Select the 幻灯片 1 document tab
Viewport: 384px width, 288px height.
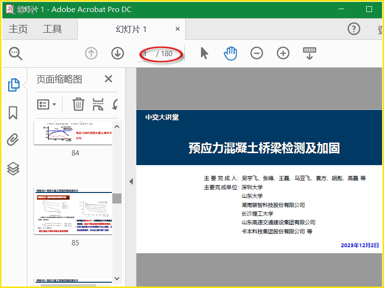point(131,29)
